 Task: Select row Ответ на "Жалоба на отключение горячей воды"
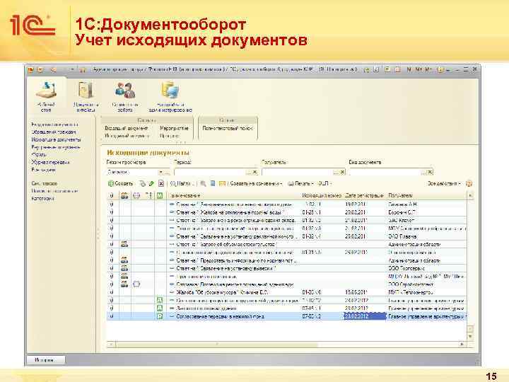287,212
